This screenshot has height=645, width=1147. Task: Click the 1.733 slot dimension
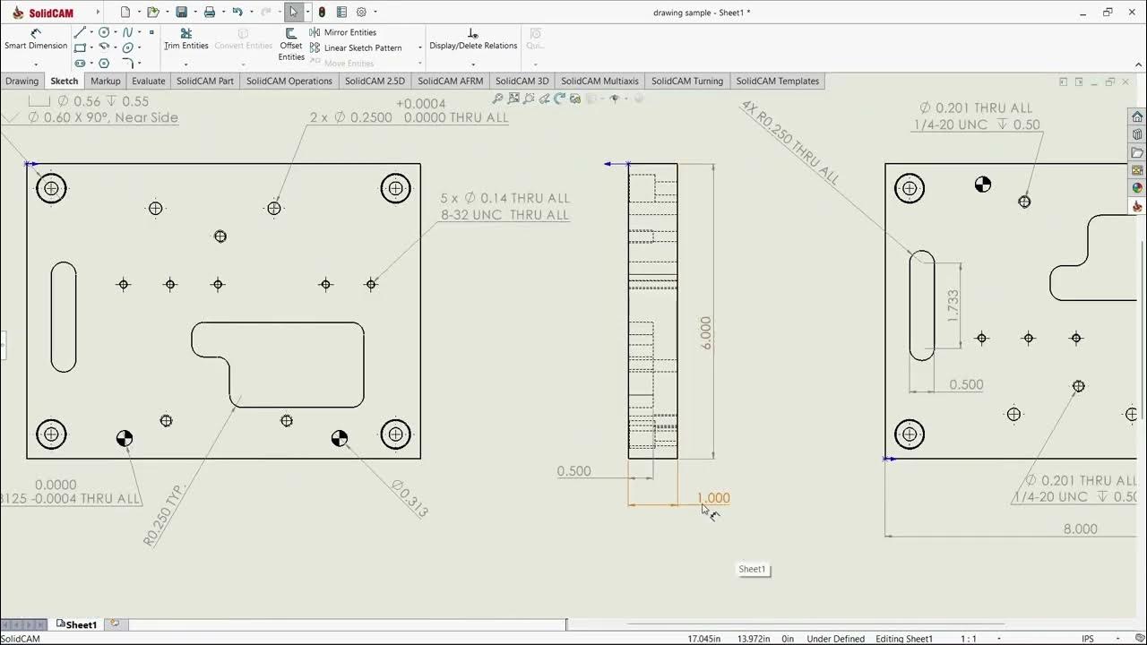click(953, 305)
